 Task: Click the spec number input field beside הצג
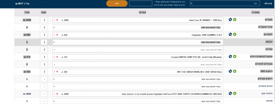[x=141, y=4]
